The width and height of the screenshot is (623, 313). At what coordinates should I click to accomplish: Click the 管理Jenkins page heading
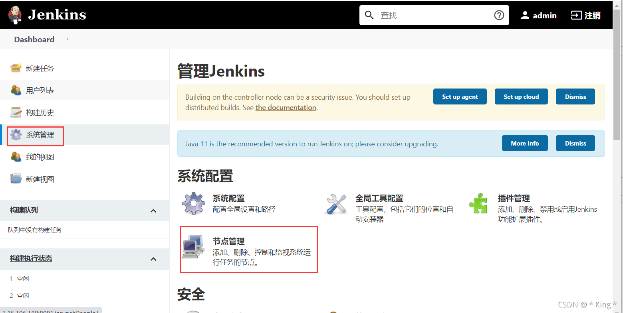(221, 71)
